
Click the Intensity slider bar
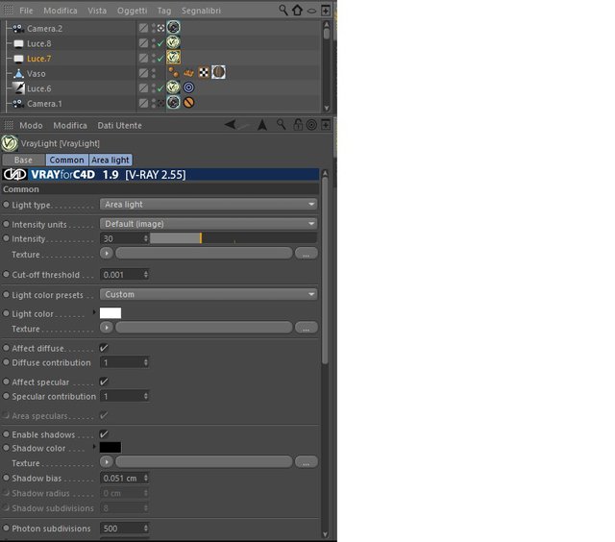234,238
